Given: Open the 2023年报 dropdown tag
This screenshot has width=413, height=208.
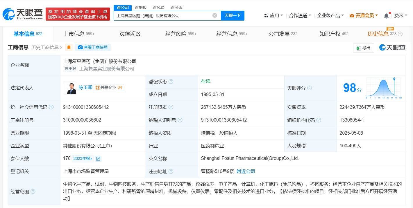Looking at the screenshot, I should (83, 158).
